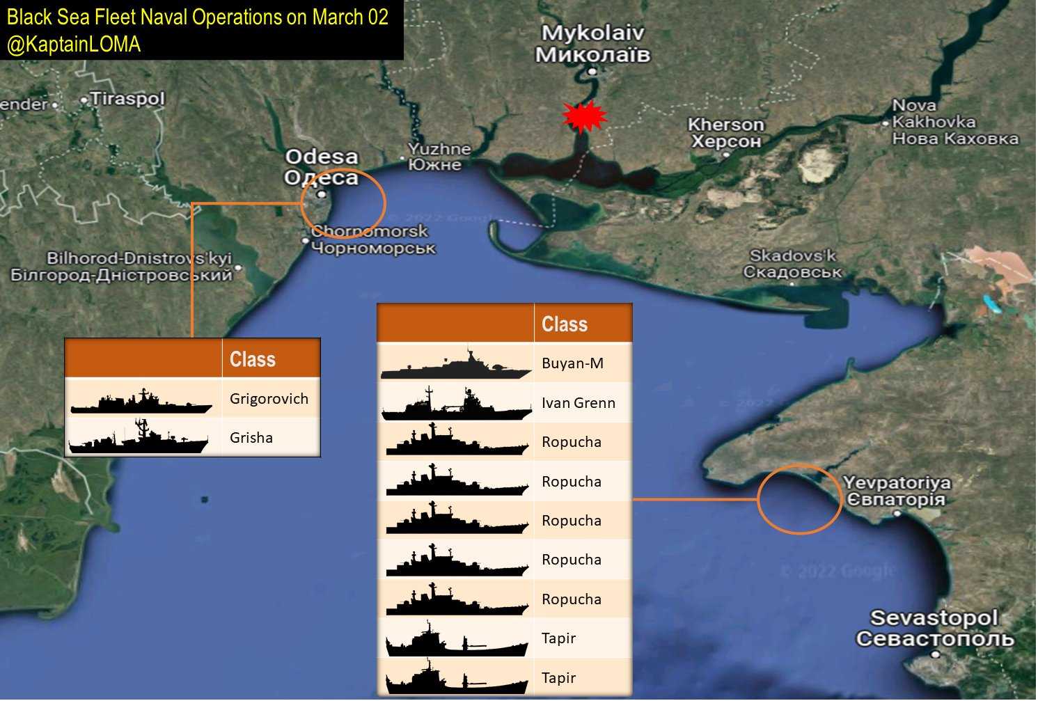This screenshot has width=1038, height=701.
Task: Click the 'Sevastopol' map label
Action: (x=934, y=617)
